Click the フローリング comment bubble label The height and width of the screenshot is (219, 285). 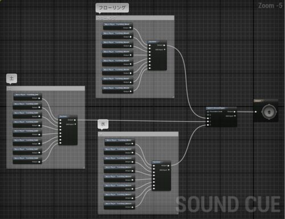112,8
